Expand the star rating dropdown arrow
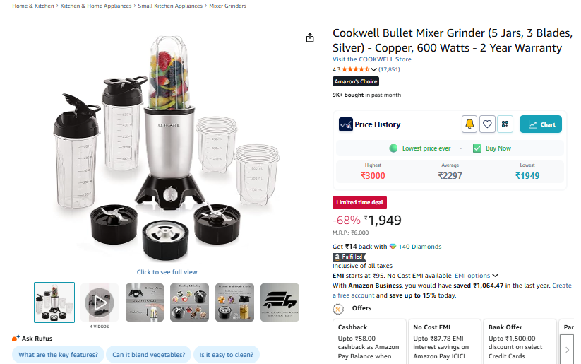The width and height of the screenshot is (581, 364). point(373,69)
